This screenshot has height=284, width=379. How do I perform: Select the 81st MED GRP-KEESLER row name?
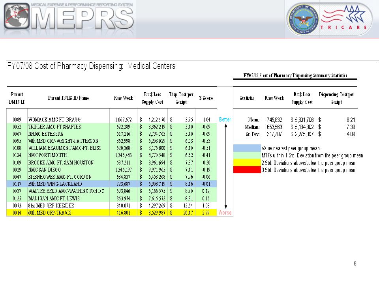pos(51,206)
